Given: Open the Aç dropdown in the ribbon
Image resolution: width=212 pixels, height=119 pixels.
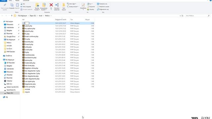Looking at the screenshot, I should click(x=90, y=4).
